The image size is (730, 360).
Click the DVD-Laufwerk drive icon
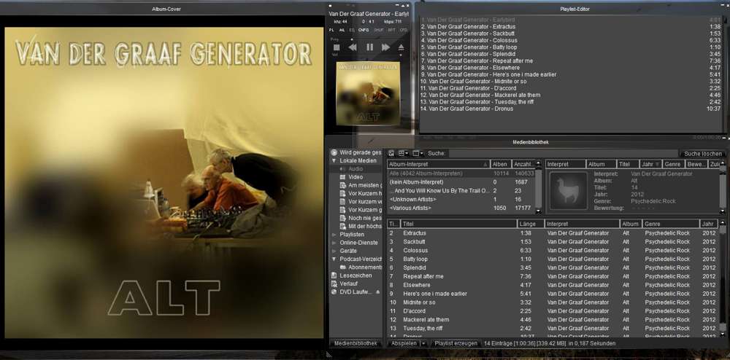tap(334, 291)
